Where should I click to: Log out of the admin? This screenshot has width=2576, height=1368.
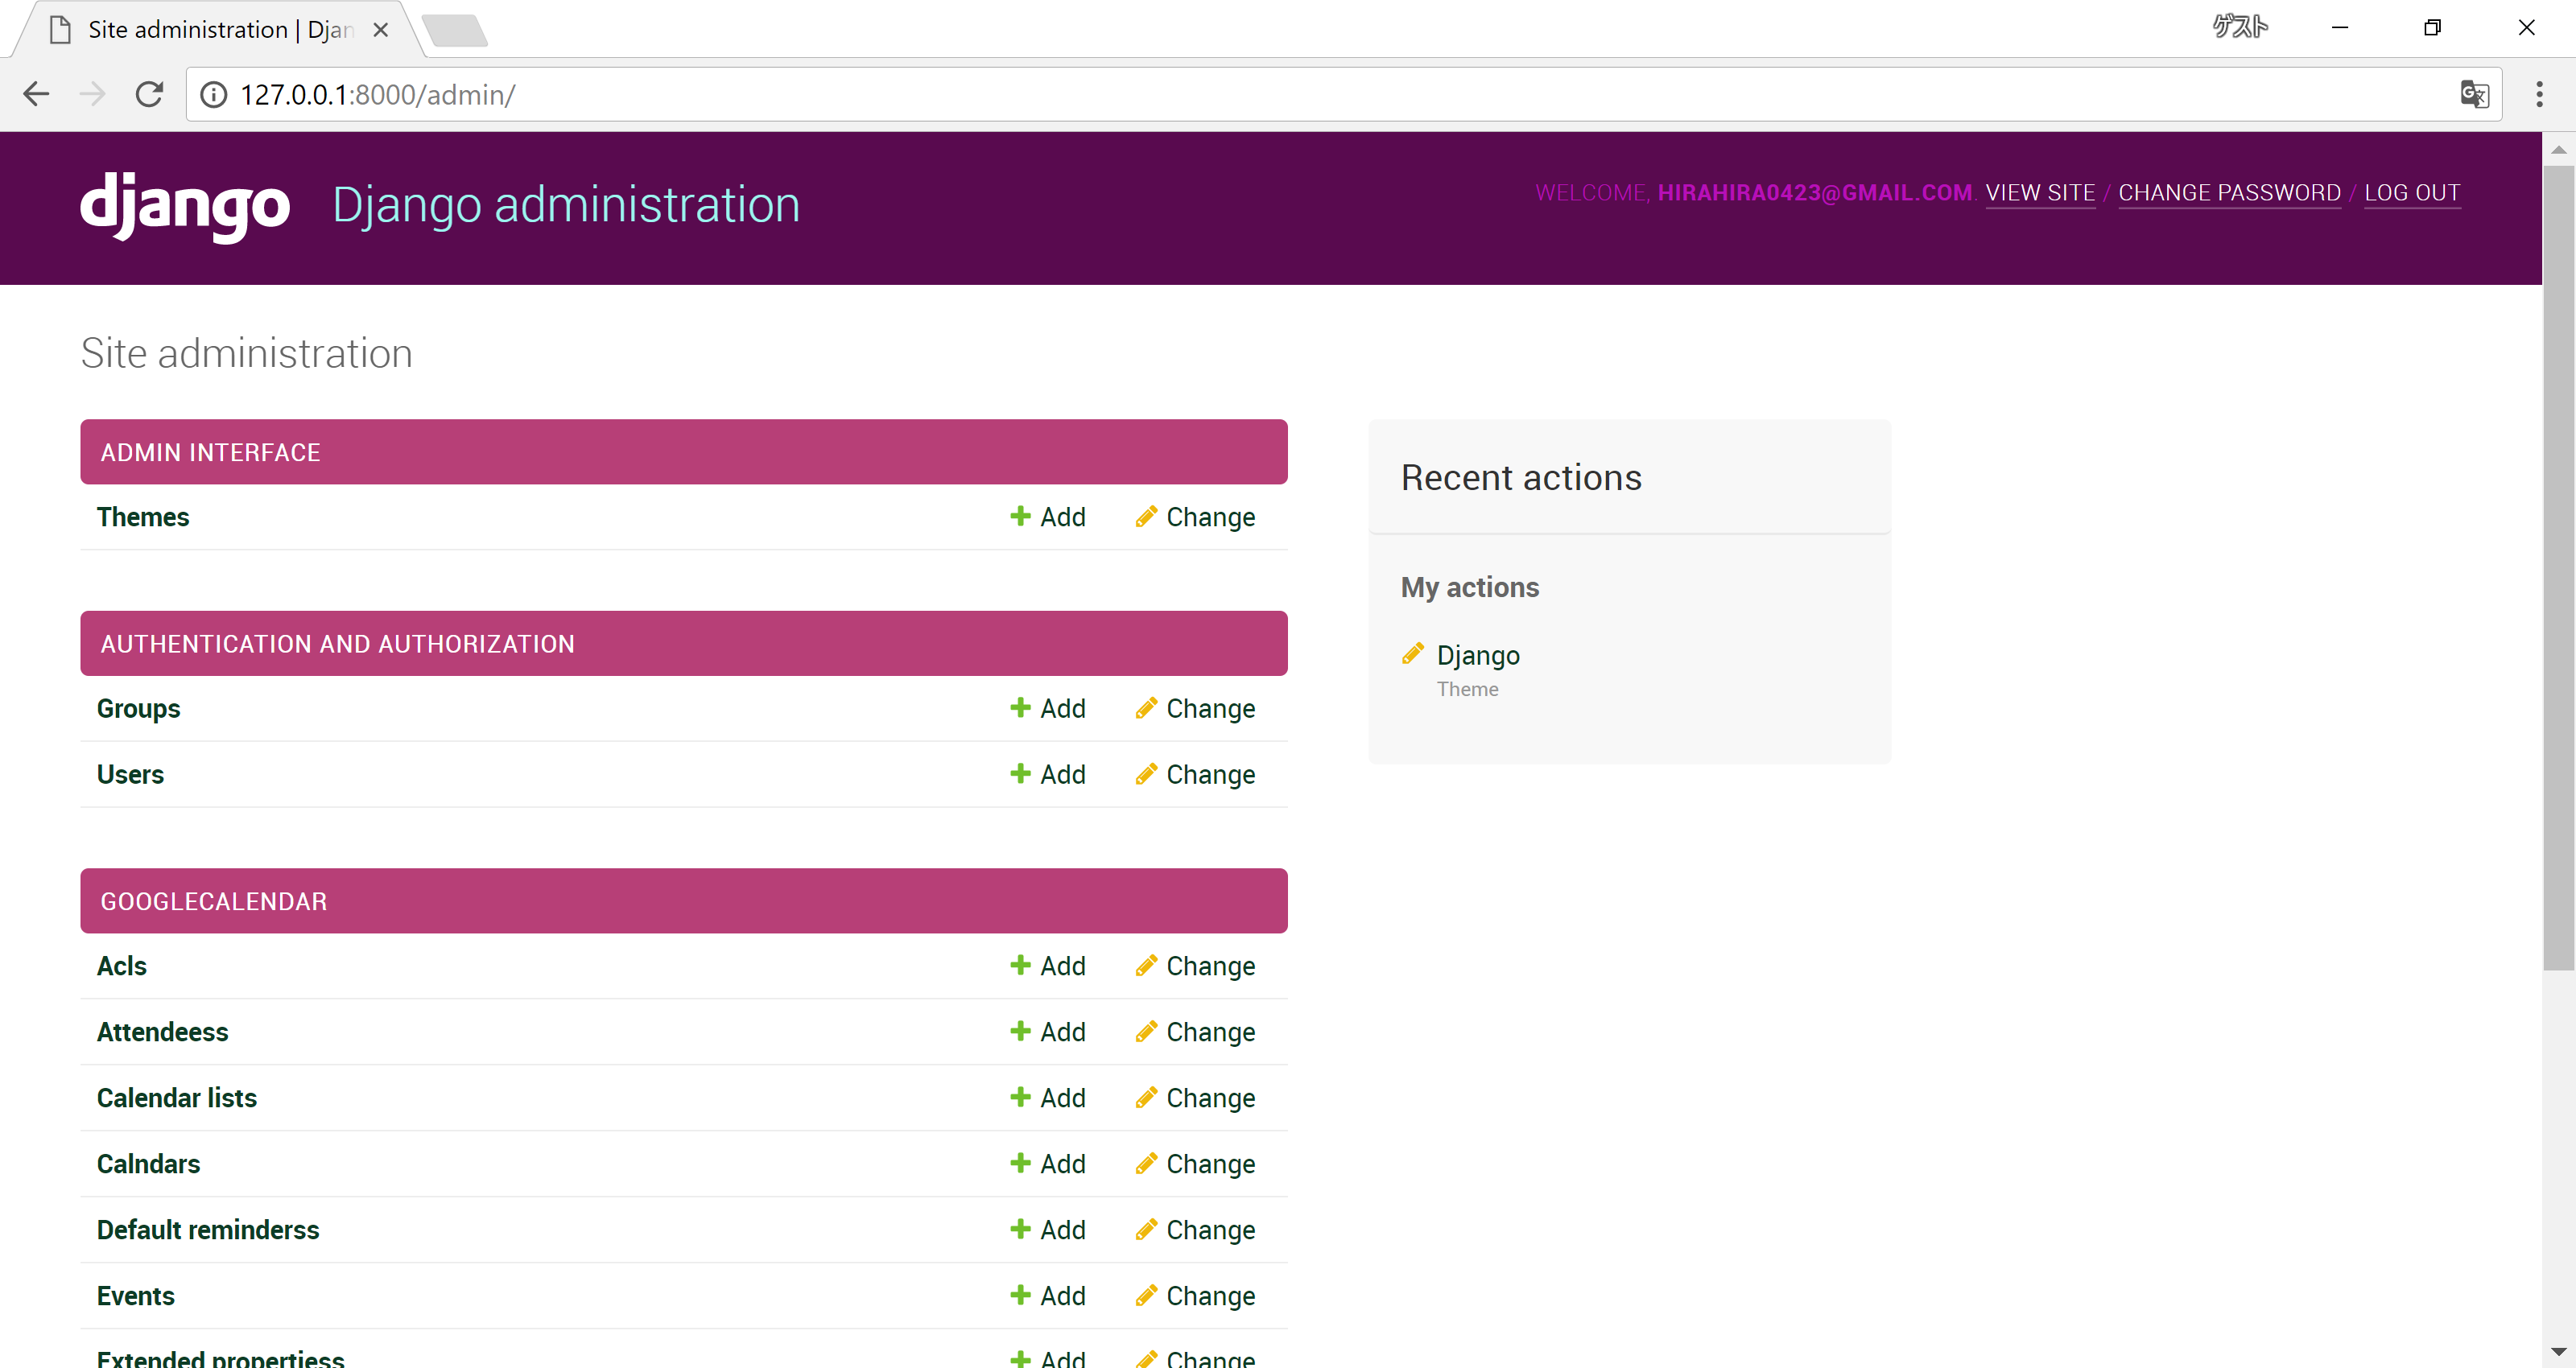tap(2413, 192)
